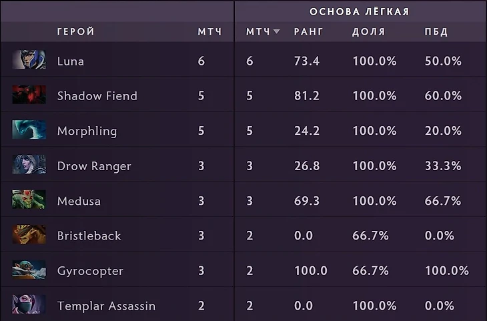The image size is (487, 321).
Task: Click the Shadow Fiend rank value 81.2
Action: (x=307, y=95)
